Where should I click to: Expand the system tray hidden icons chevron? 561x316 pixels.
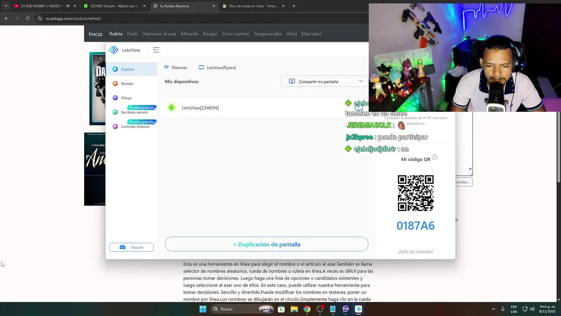coord(493,309)
